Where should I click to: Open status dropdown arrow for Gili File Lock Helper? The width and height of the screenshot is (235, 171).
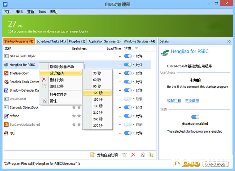[x=133, y=56]
